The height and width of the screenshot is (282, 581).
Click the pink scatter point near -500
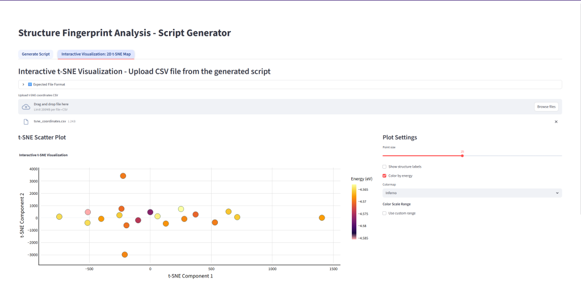click(x=88, y=212)
